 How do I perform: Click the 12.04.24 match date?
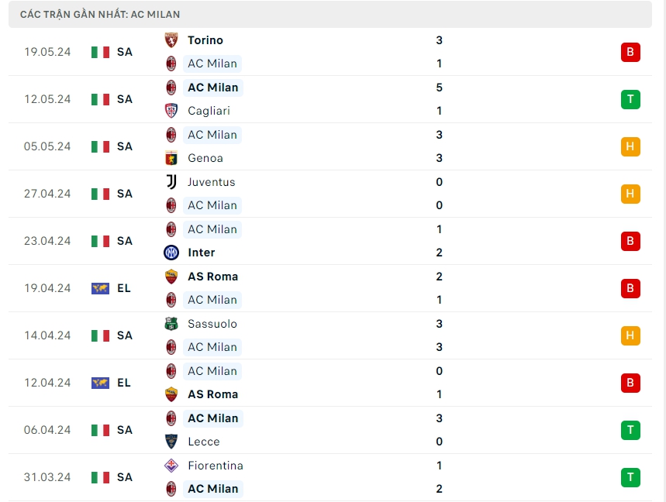click(47, 383)
